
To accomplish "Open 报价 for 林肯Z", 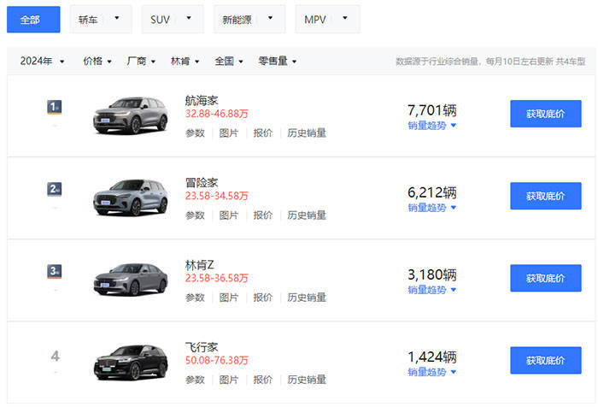I will pos(263,298).
